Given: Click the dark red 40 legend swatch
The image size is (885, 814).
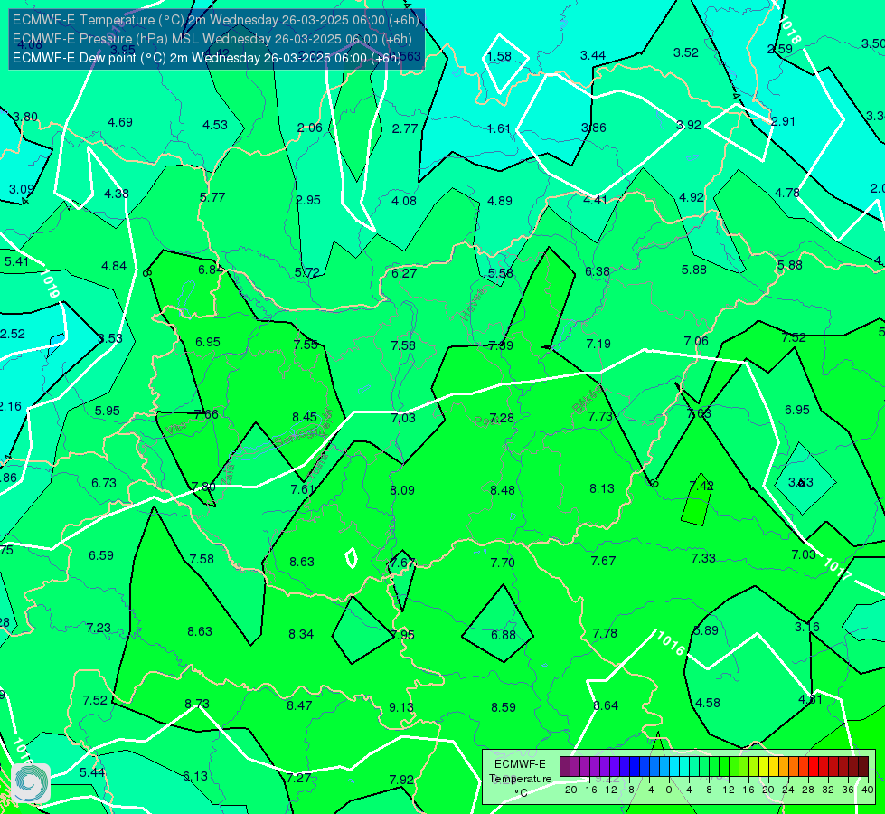Looking at the screenshot, I should pyautogui.click(x=863, y=767).
